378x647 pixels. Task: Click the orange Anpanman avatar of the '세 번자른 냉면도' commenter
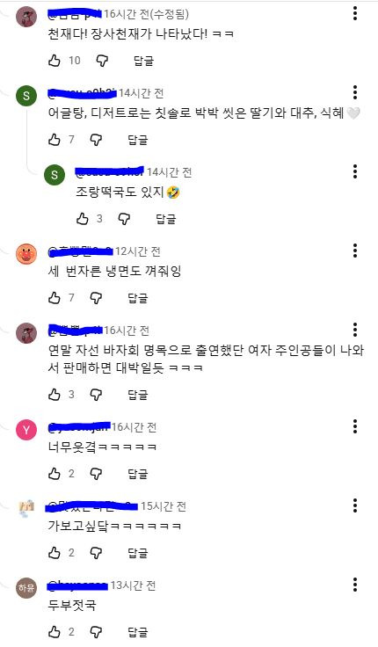coord(26,254)
